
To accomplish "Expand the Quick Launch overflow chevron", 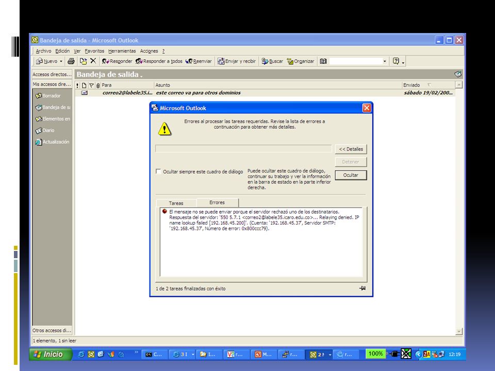I will coord(136,352).
